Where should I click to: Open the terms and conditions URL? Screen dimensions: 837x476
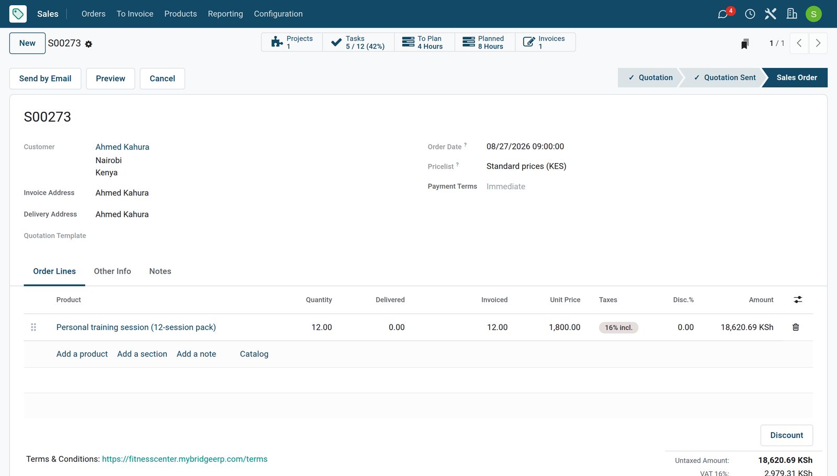185,459
